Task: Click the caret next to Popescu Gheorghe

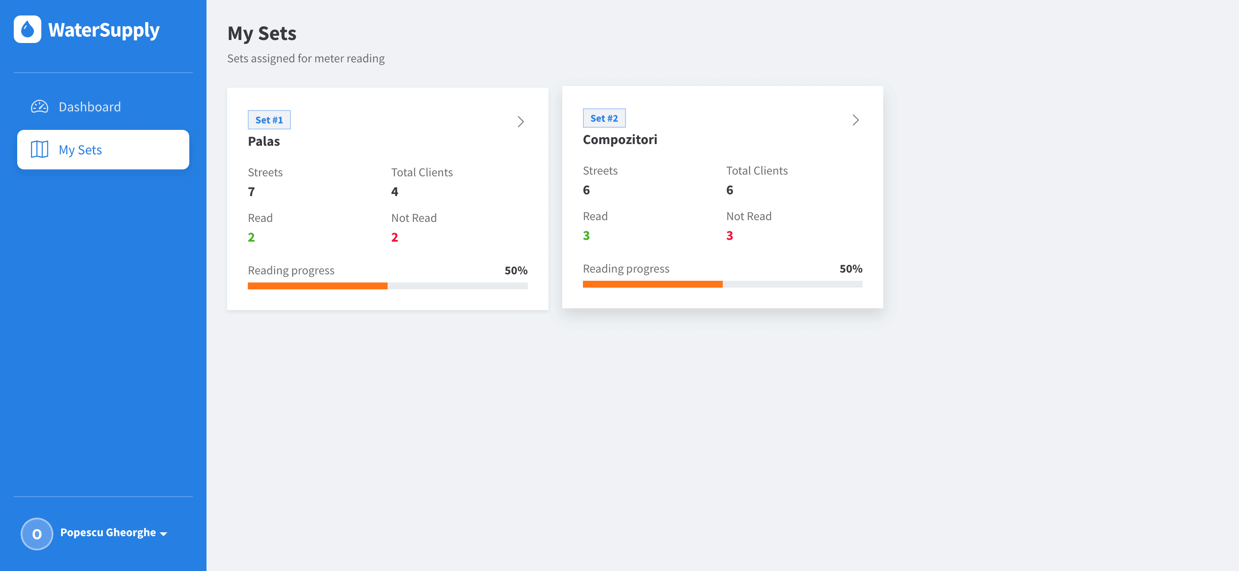Action: point(163,534)
